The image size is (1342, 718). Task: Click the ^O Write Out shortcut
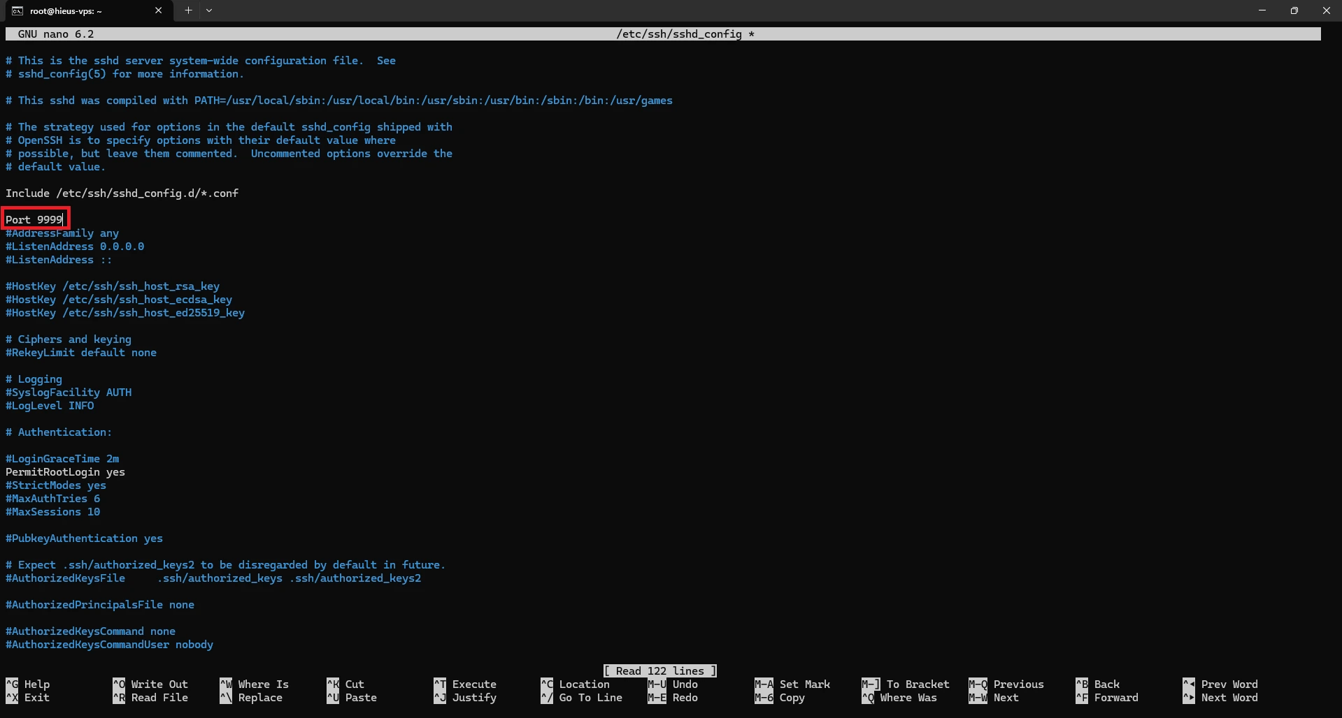coord(150,684)
